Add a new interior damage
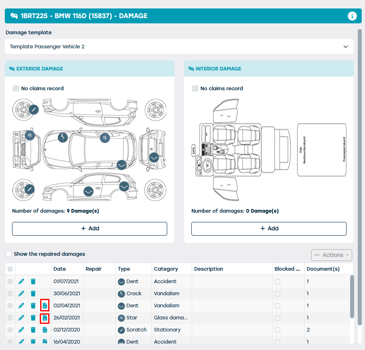 click(269, 228)
